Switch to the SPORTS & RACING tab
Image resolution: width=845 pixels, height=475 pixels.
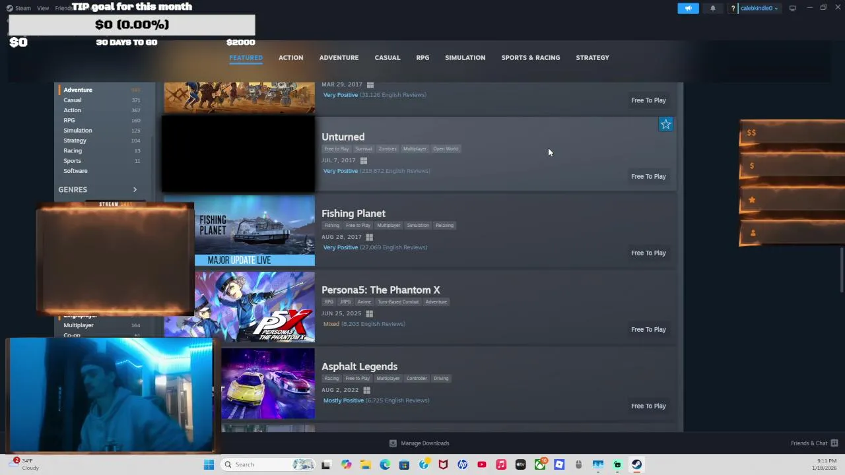530,57
